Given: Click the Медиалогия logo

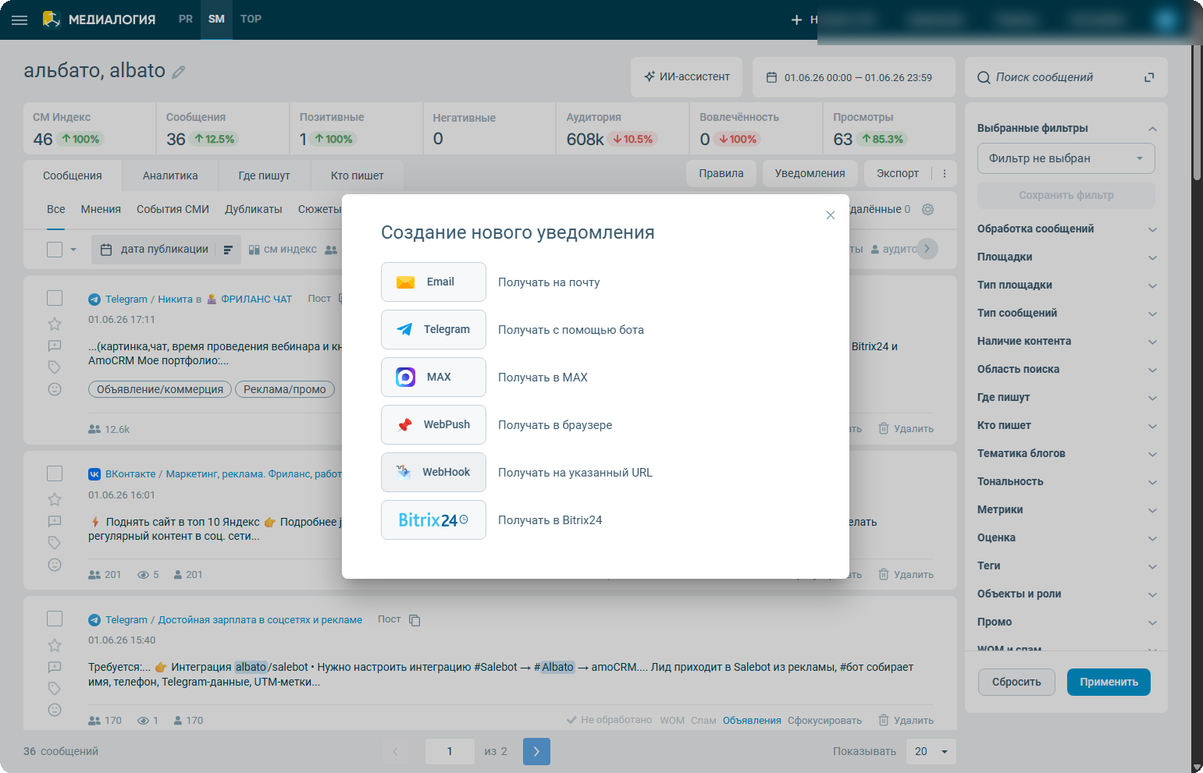Looking at the screenshot, I should point(99,20).
